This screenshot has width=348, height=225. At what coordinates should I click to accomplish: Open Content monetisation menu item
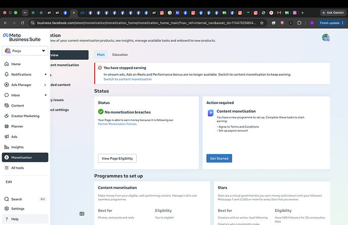tap(65, 65)
